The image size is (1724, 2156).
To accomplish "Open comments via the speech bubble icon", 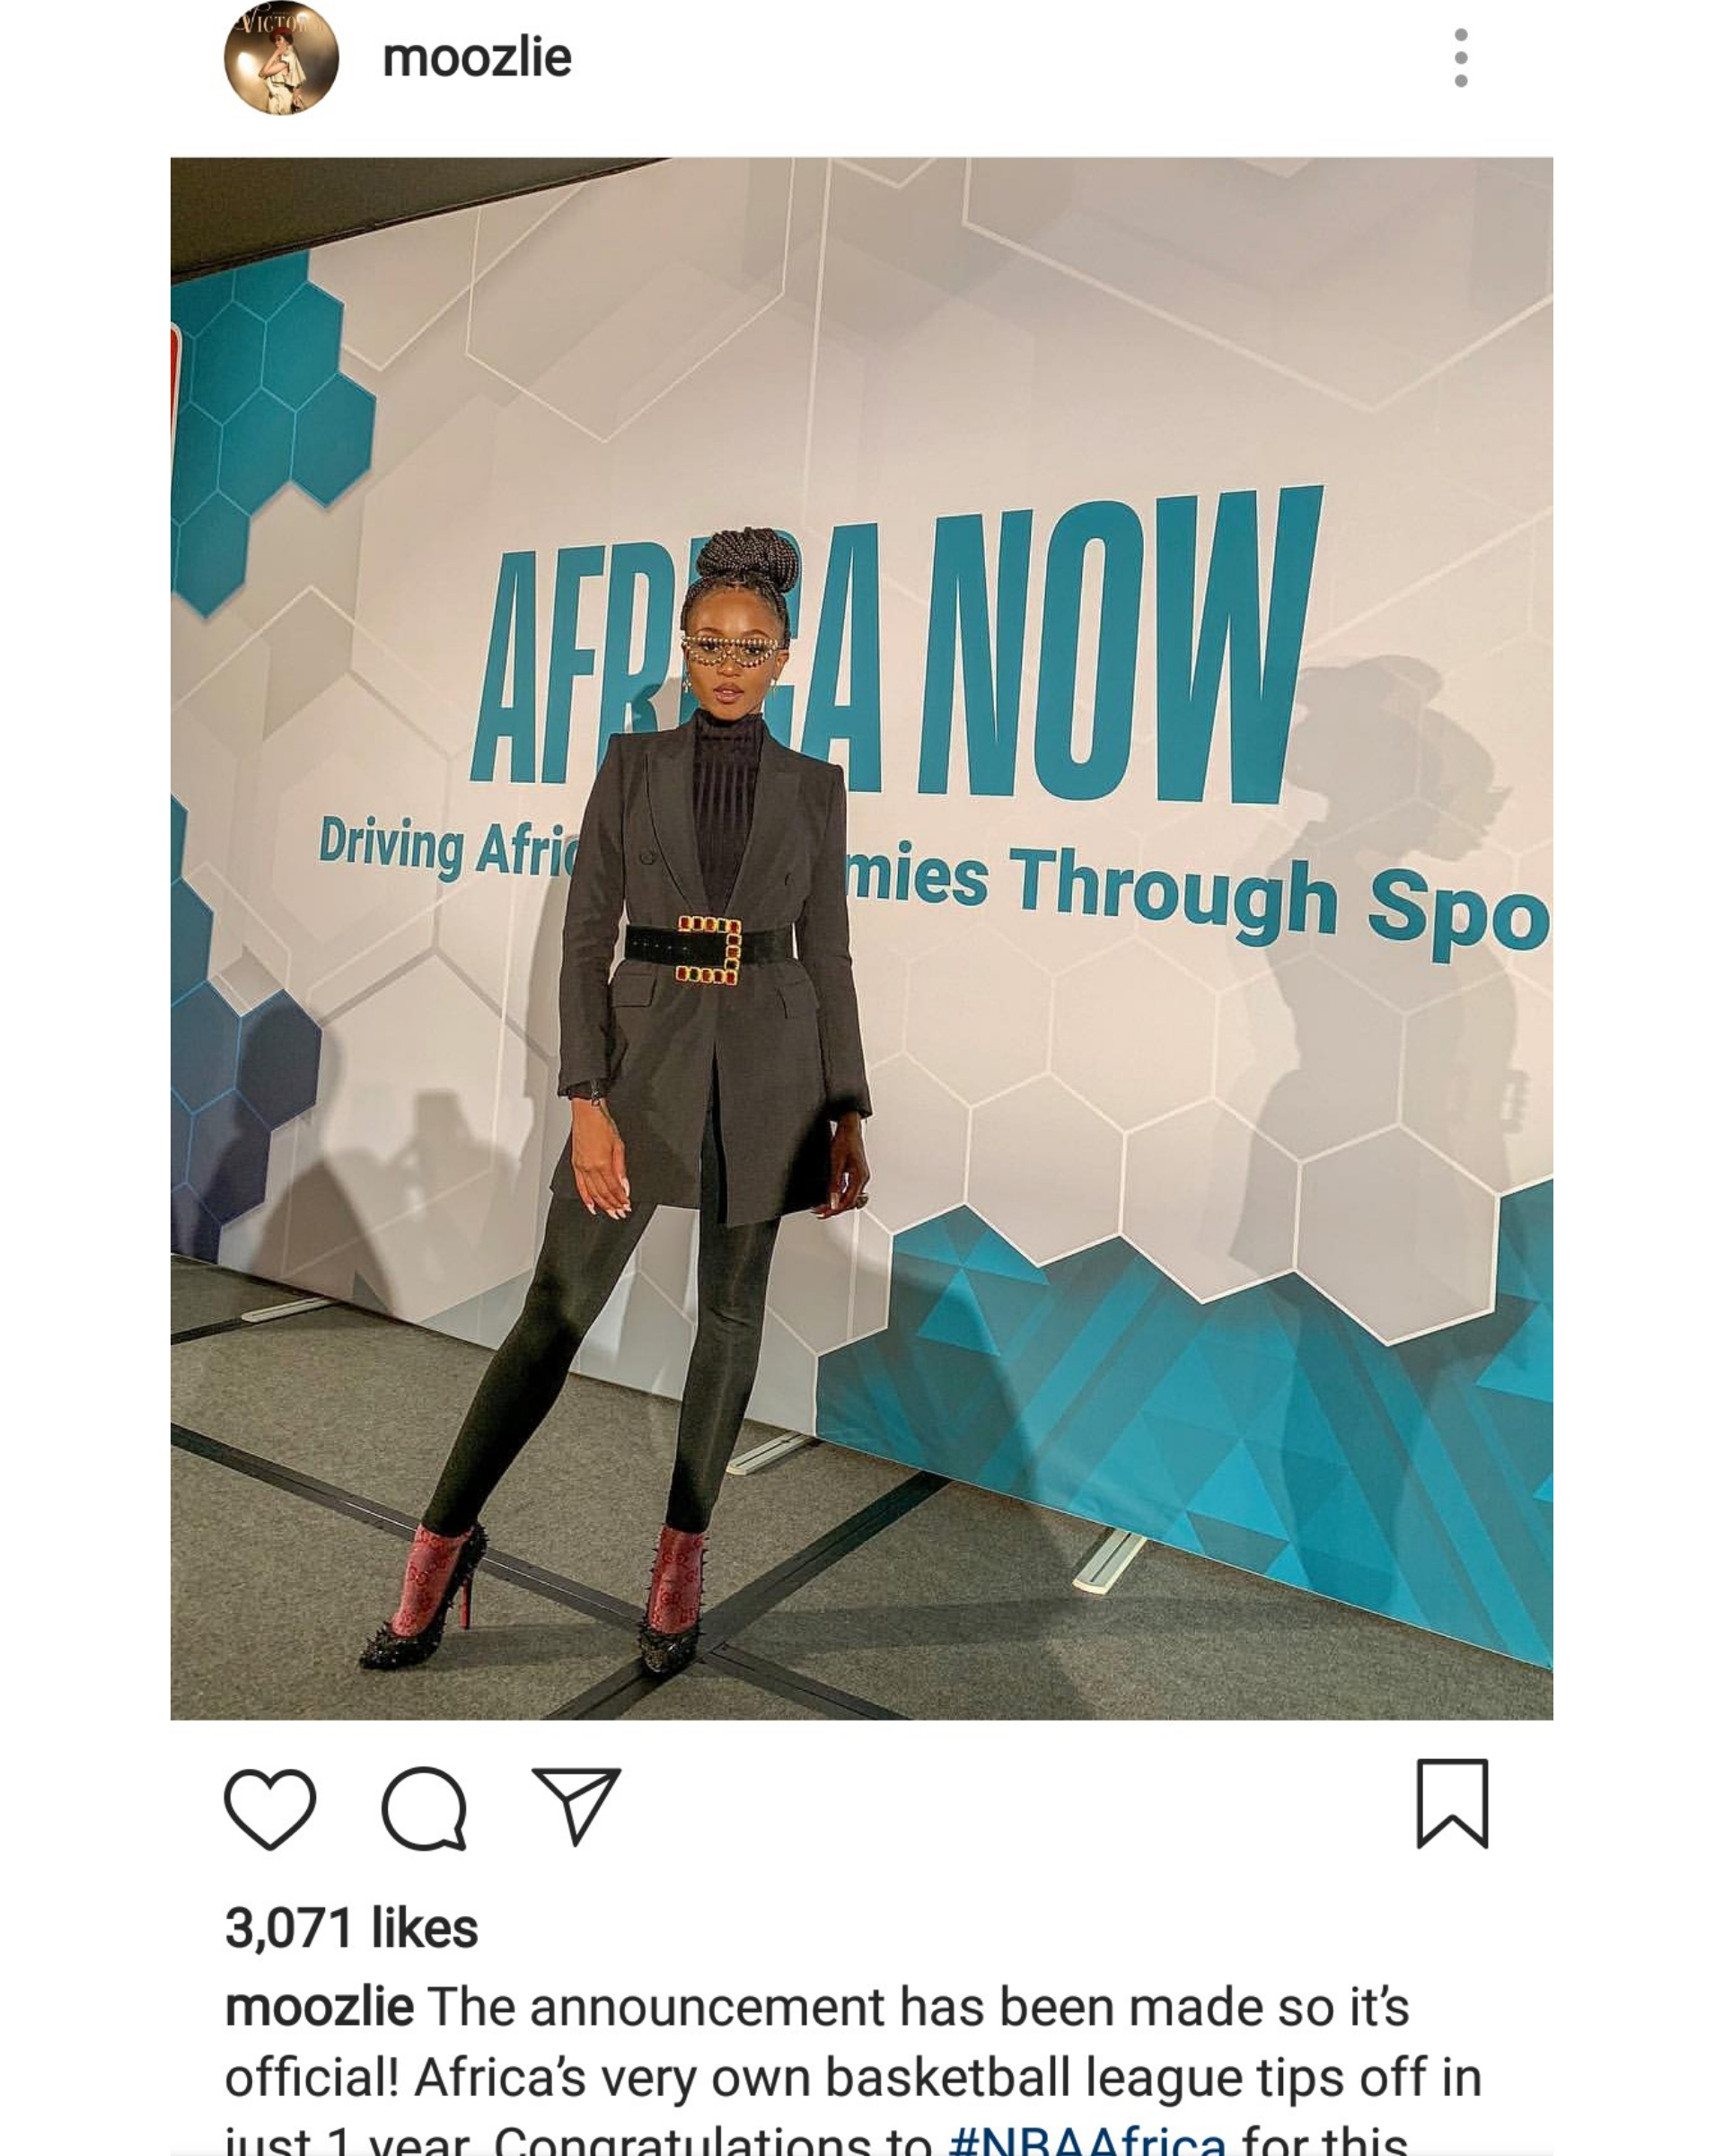I will point(424,1809).
